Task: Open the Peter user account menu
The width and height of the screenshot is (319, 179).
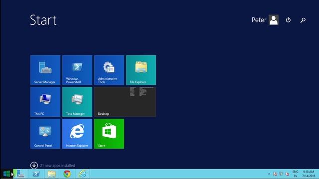Action: [x=265, y=20]
